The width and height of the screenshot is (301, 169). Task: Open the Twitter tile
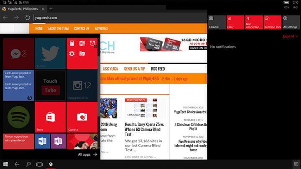pyautogui.click(x=50, y=53)
